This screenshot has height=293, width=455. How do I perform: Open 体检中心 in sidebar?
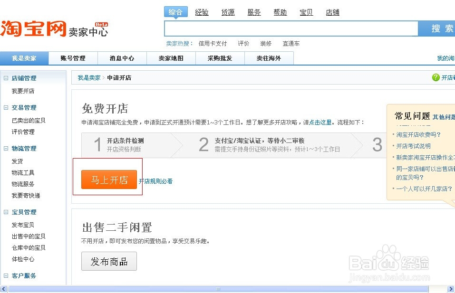pos(23,259)
